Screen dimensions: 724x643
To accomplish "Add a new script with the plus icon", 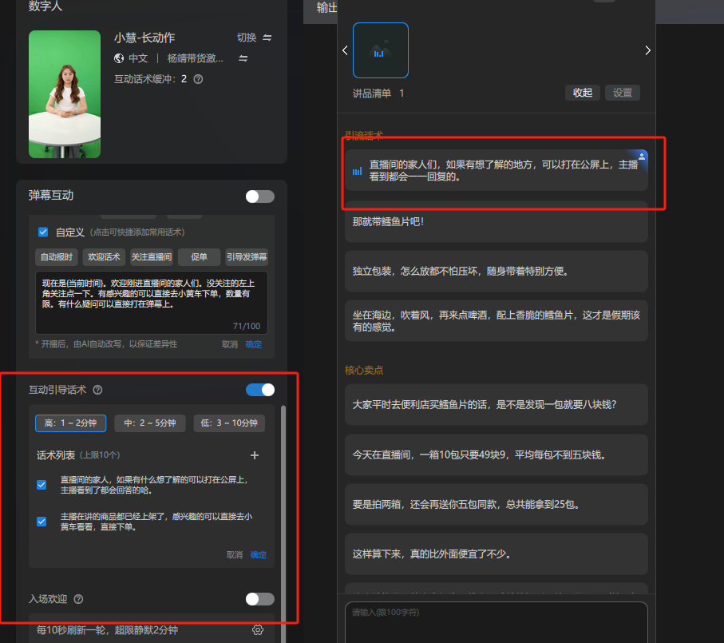I will (255, 455).
